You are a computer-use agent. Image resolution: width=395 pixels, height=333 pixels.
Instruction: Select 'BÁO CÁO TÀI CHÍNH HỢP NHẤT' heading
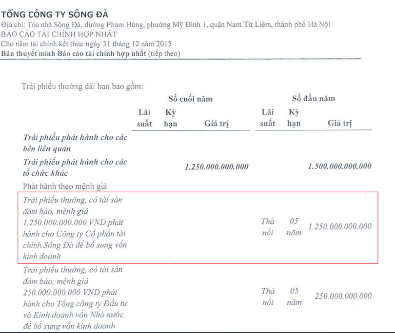point(59,34)
